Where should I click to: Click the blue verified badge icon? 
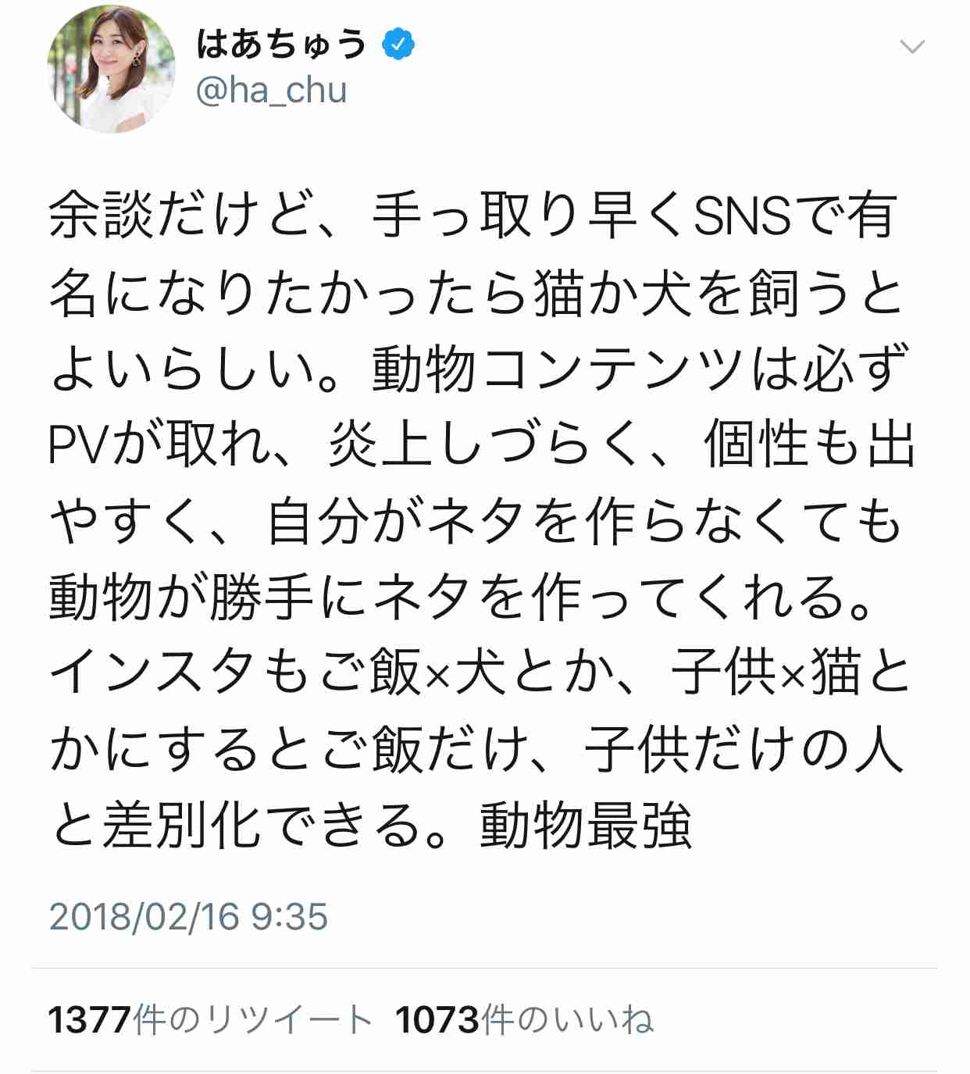398,44
